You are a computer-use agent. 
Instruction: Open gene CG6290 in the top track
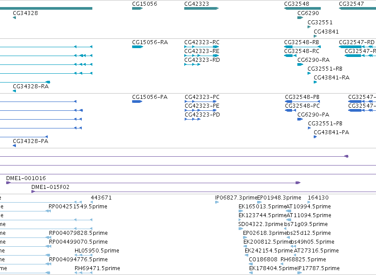coord(308,13)
